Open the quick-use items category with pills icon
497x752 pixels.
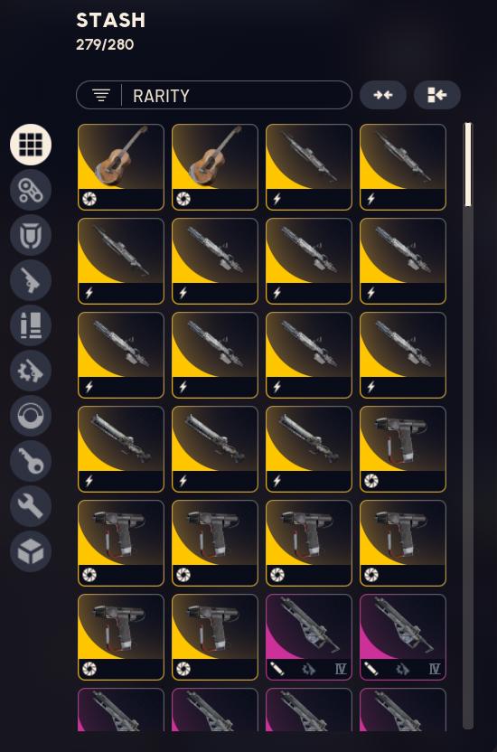(x=31, y=190)
